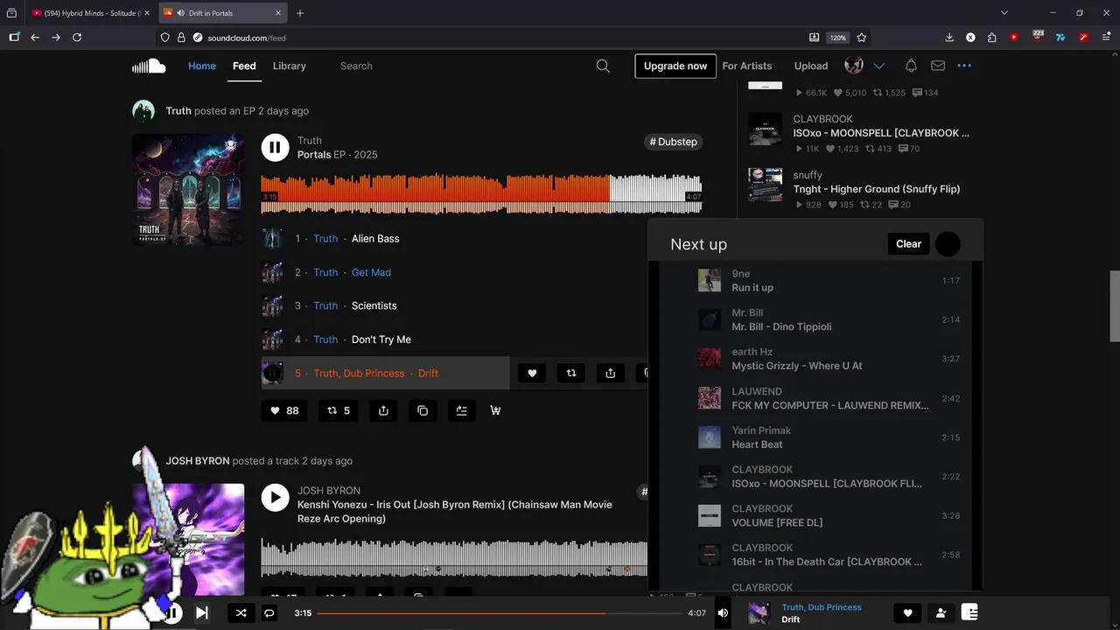Seek in the Josh Byron remix waveform
Image resolution: width=1120 pixels, height=630 pixels.
tap(454, 557)
